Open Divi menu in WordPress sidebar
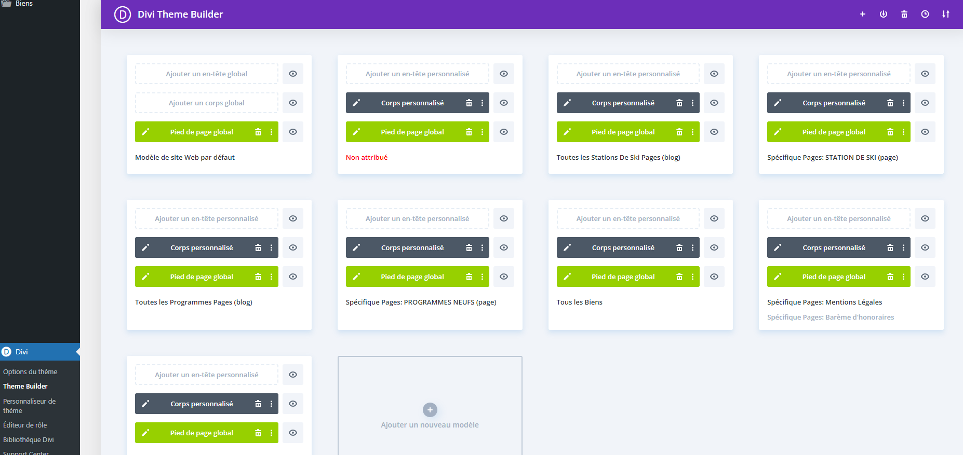The image size is (963, 455). click(40, 352)
